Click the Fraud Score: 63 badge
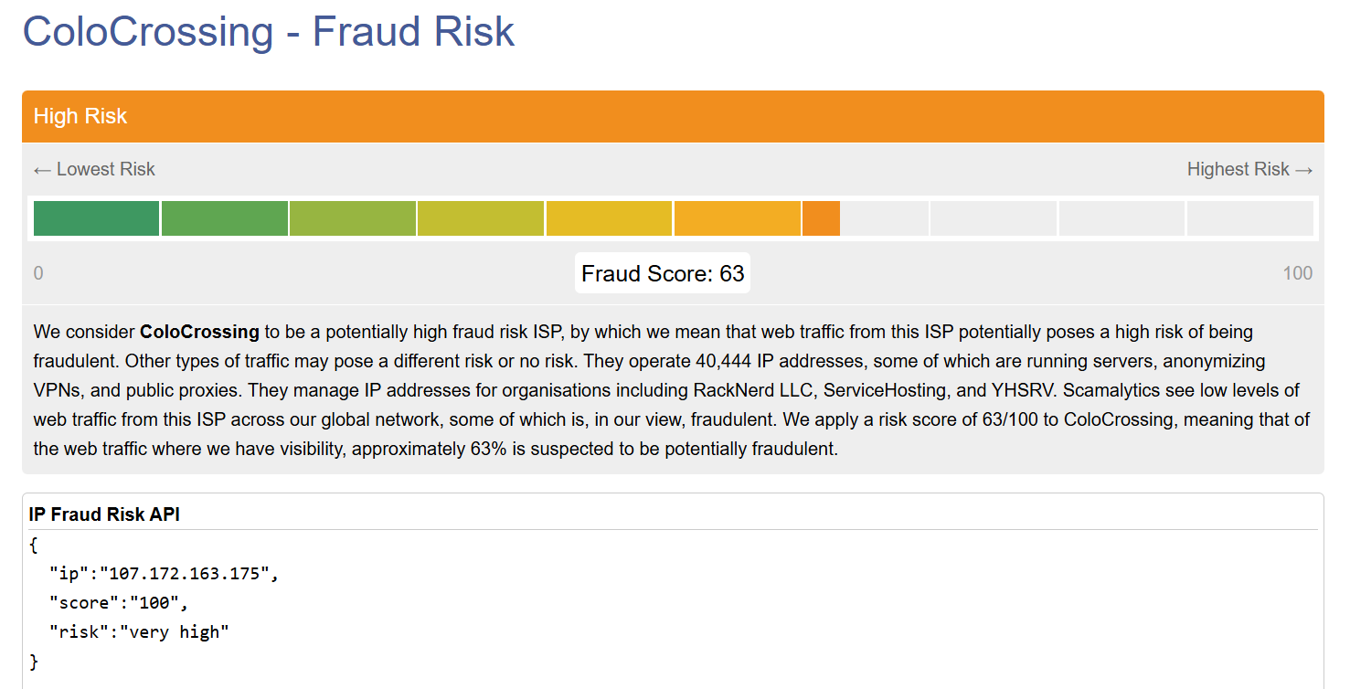 (x=663, y=273)
